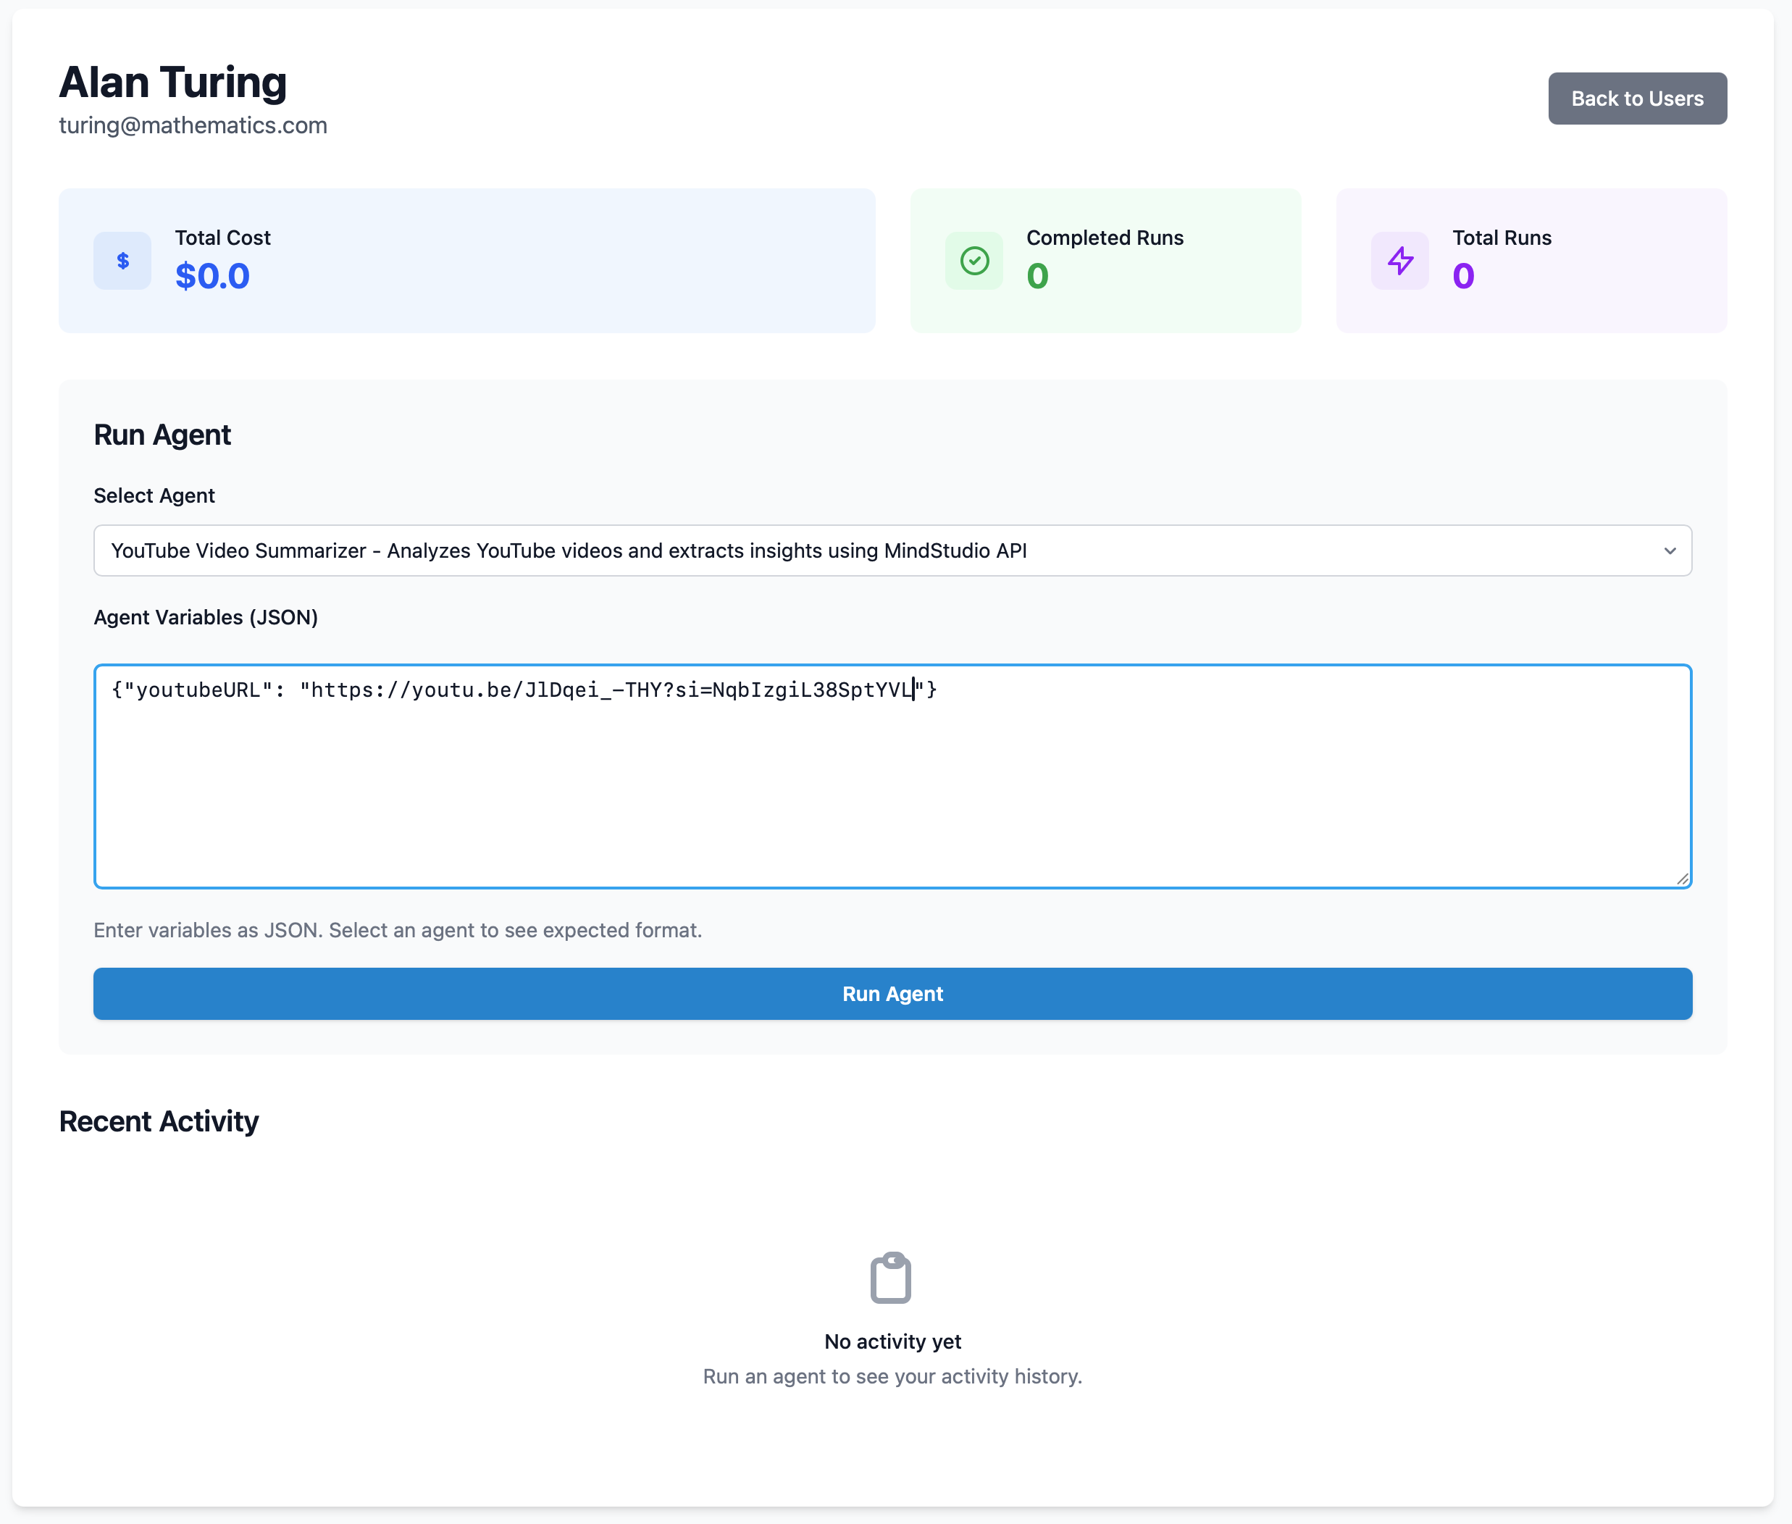Click the green checkmark completed runs icon
This screenshot has width=1792, height=1524.
(x=974, y=261)
